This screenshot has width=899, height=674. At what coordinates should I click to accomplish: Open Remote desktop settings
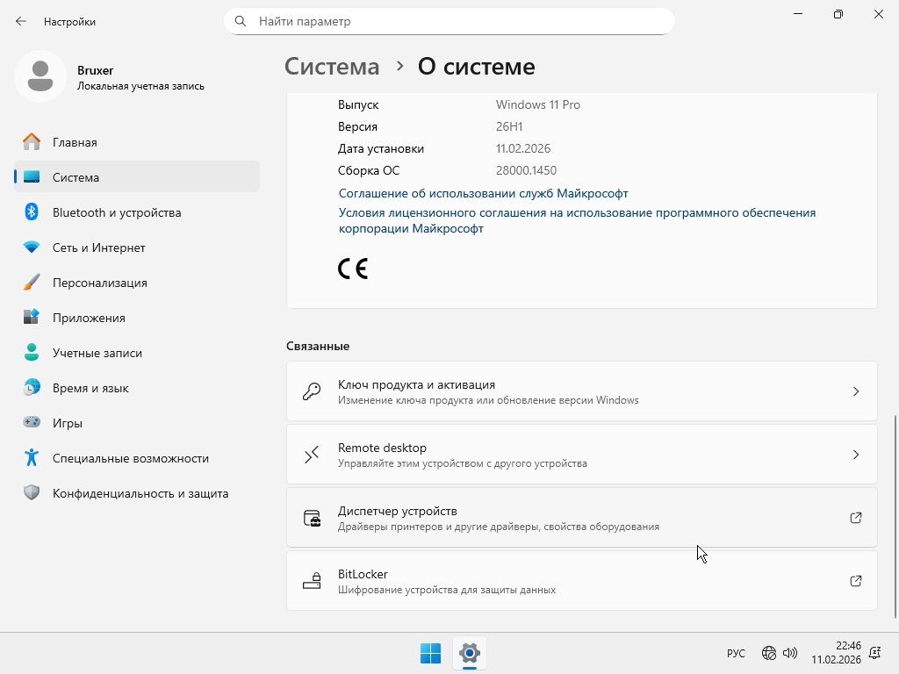[582, 455]
